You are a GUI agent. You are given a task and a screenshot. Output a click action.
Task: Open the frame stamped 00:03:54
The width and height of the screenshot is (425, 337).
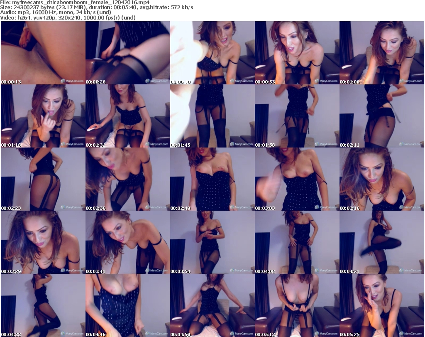(x=212, y=242)
